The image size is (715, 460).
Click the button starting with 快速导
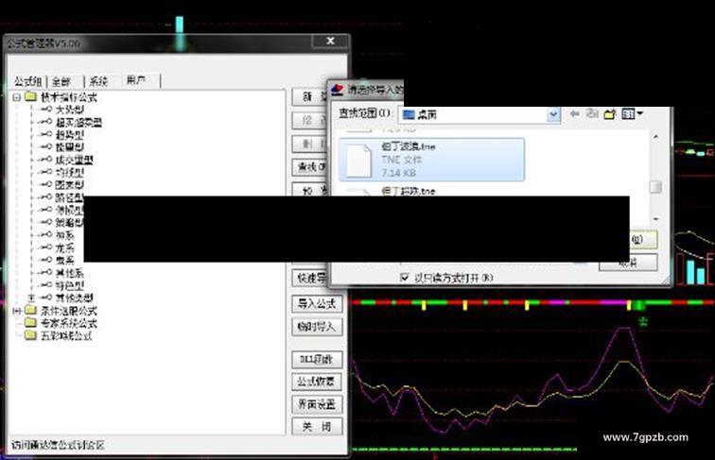[x=310, y=278]
